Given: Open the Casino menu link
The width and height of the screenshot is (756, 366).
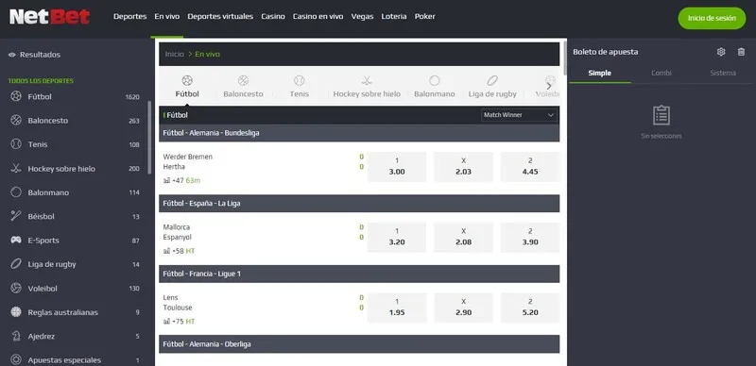Looking at the screenshot, I should (273, 16).
